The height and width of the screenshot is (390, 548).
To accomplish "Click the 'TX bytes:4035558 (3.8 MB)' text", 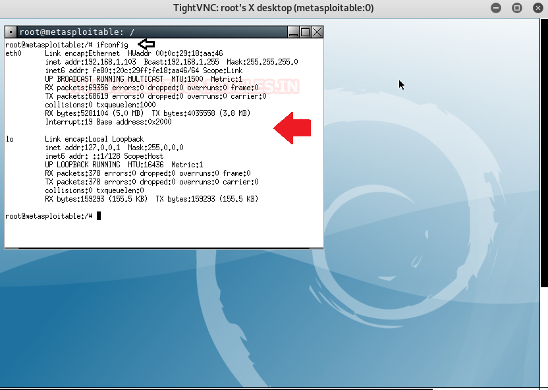I will click(x=201, y=113).
